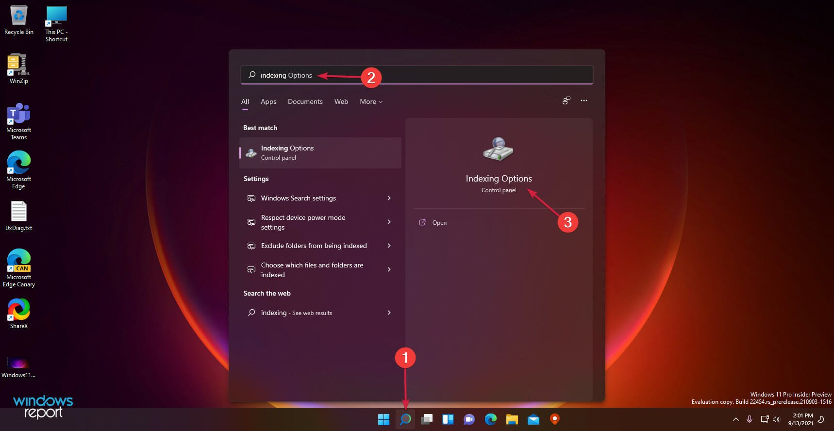This screenshot has width=834, height=431.
Task: Expand arrow for Choose which files result
Action: point(389,269)
